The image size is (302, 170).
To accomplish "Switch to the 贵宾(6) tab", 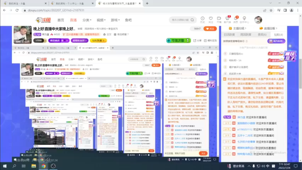I will click(x=262, y=35).
